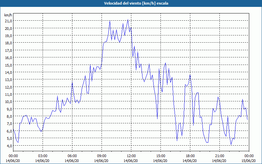Select the 11,0 y-axis value
The width and height of the screenshot is (262, 164).
pyautogui.click(x=9, y=94)
